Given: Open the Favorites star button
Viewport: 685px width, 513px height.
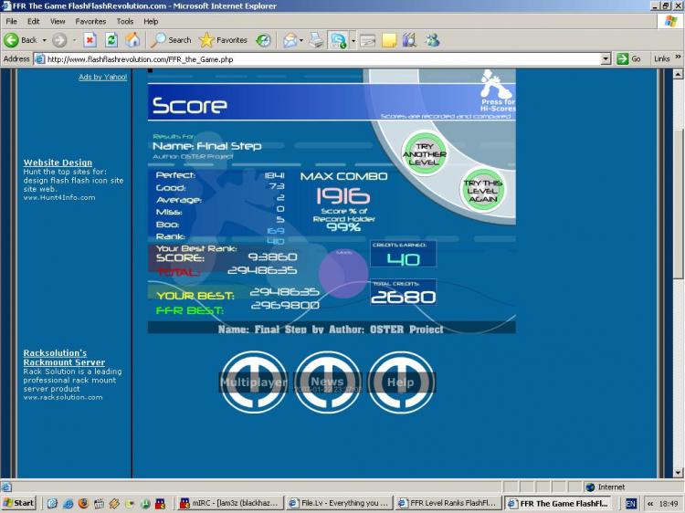Looking at the screenshot, I should click(223, 40).
